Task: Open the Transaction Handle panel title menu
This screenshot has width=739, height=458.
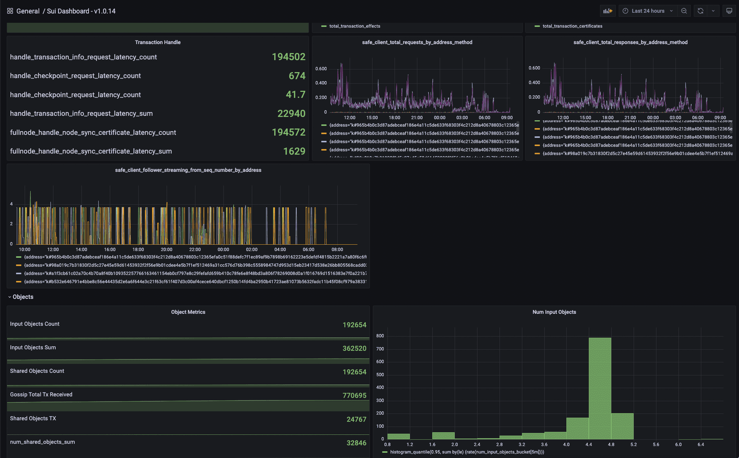Action: [158, 42]
